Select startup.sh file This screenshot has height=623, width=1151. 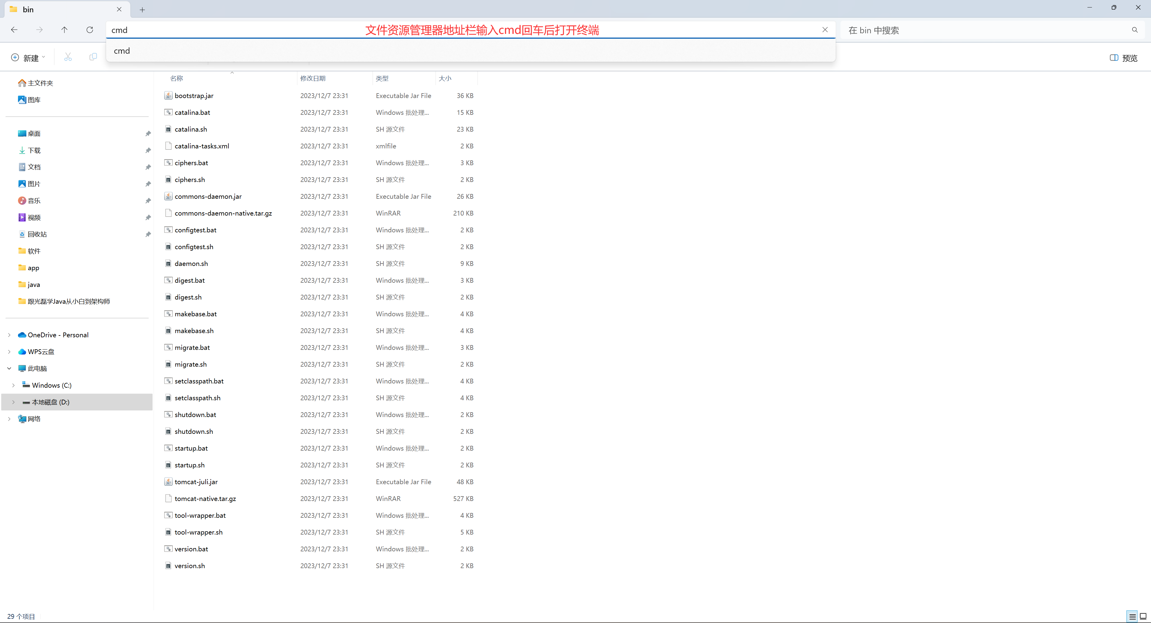(x=189, y=465)
